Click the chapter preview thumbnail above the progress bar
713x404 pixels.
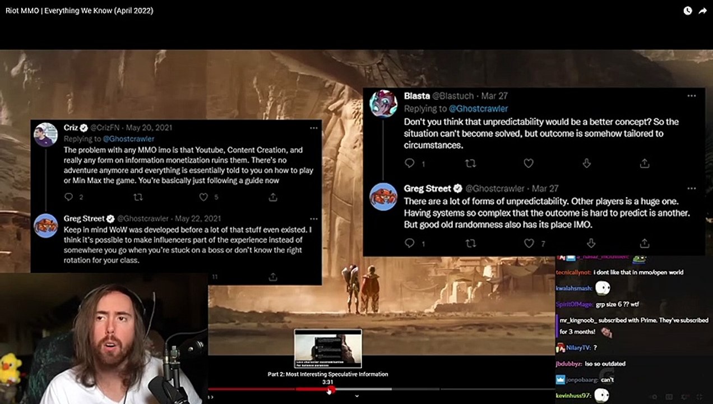tap(328, 348)
